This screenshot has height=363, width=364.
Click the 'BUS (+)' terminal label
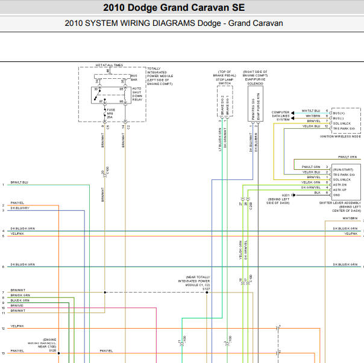point(339,113)
